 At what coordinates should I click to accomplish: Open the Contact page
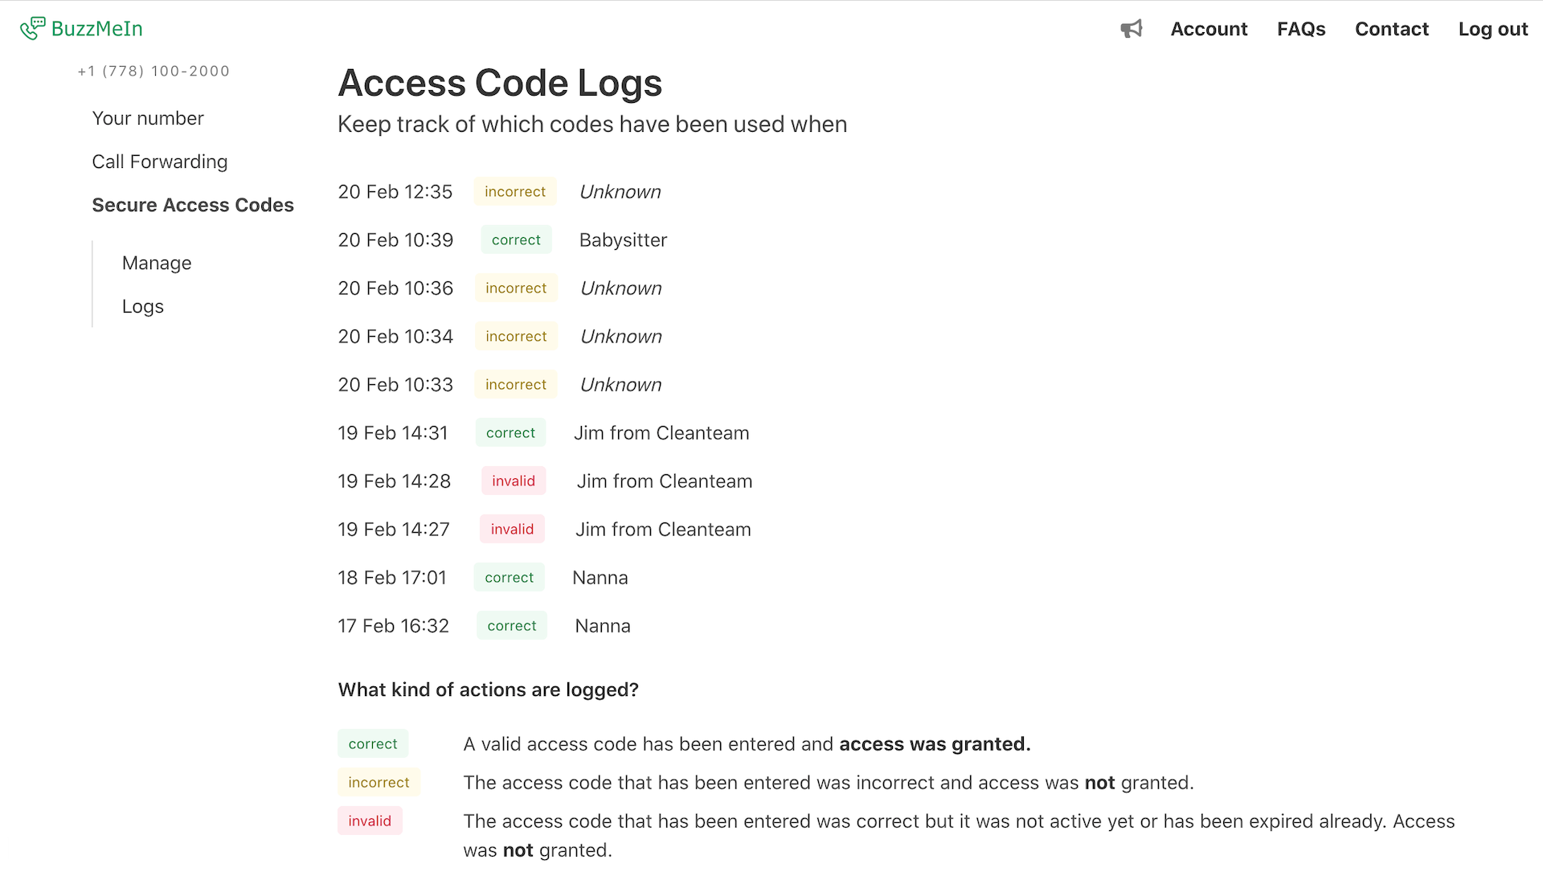pos(1391,29)
